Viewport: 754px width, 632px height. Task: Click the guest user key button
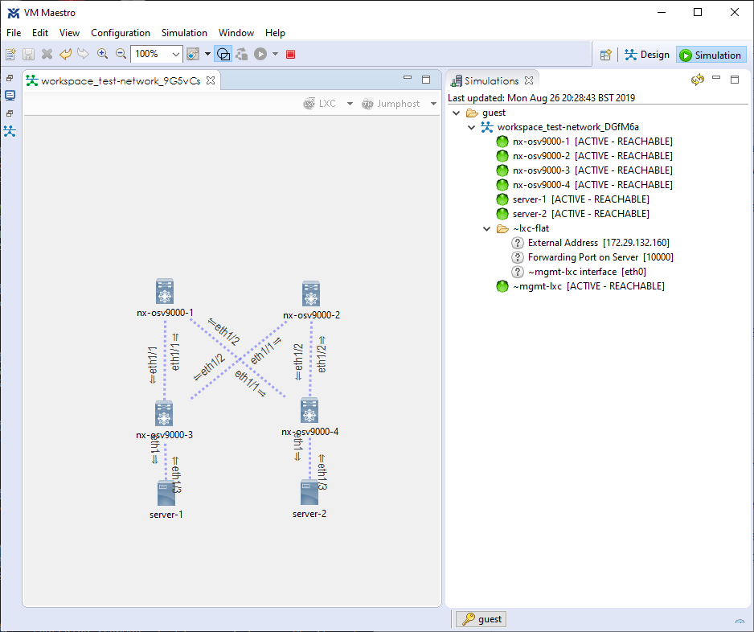pyautogui.click(x=481, y=619)
